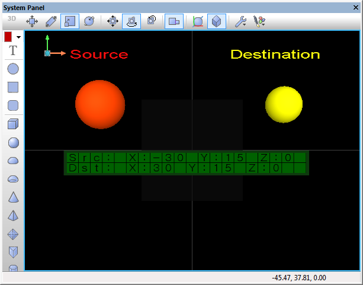Screen dimensions: 363x285
Task: Select the red Source text label
Action: click(99, 55)
